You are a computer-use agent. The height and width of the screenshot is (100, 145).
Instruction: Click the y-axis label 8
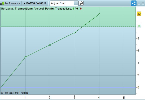(138, 38)
